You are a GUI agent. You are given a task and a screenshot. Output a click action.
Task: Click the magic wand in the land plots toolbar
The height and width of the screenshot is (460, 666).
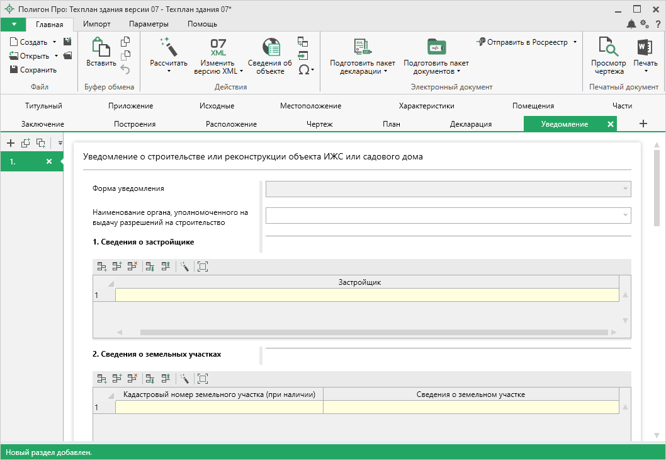point(184,379)
